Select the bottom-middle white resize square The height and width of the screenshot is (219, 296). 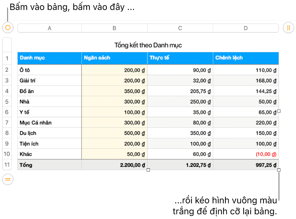pyautogui.click(x=148, y=170)
